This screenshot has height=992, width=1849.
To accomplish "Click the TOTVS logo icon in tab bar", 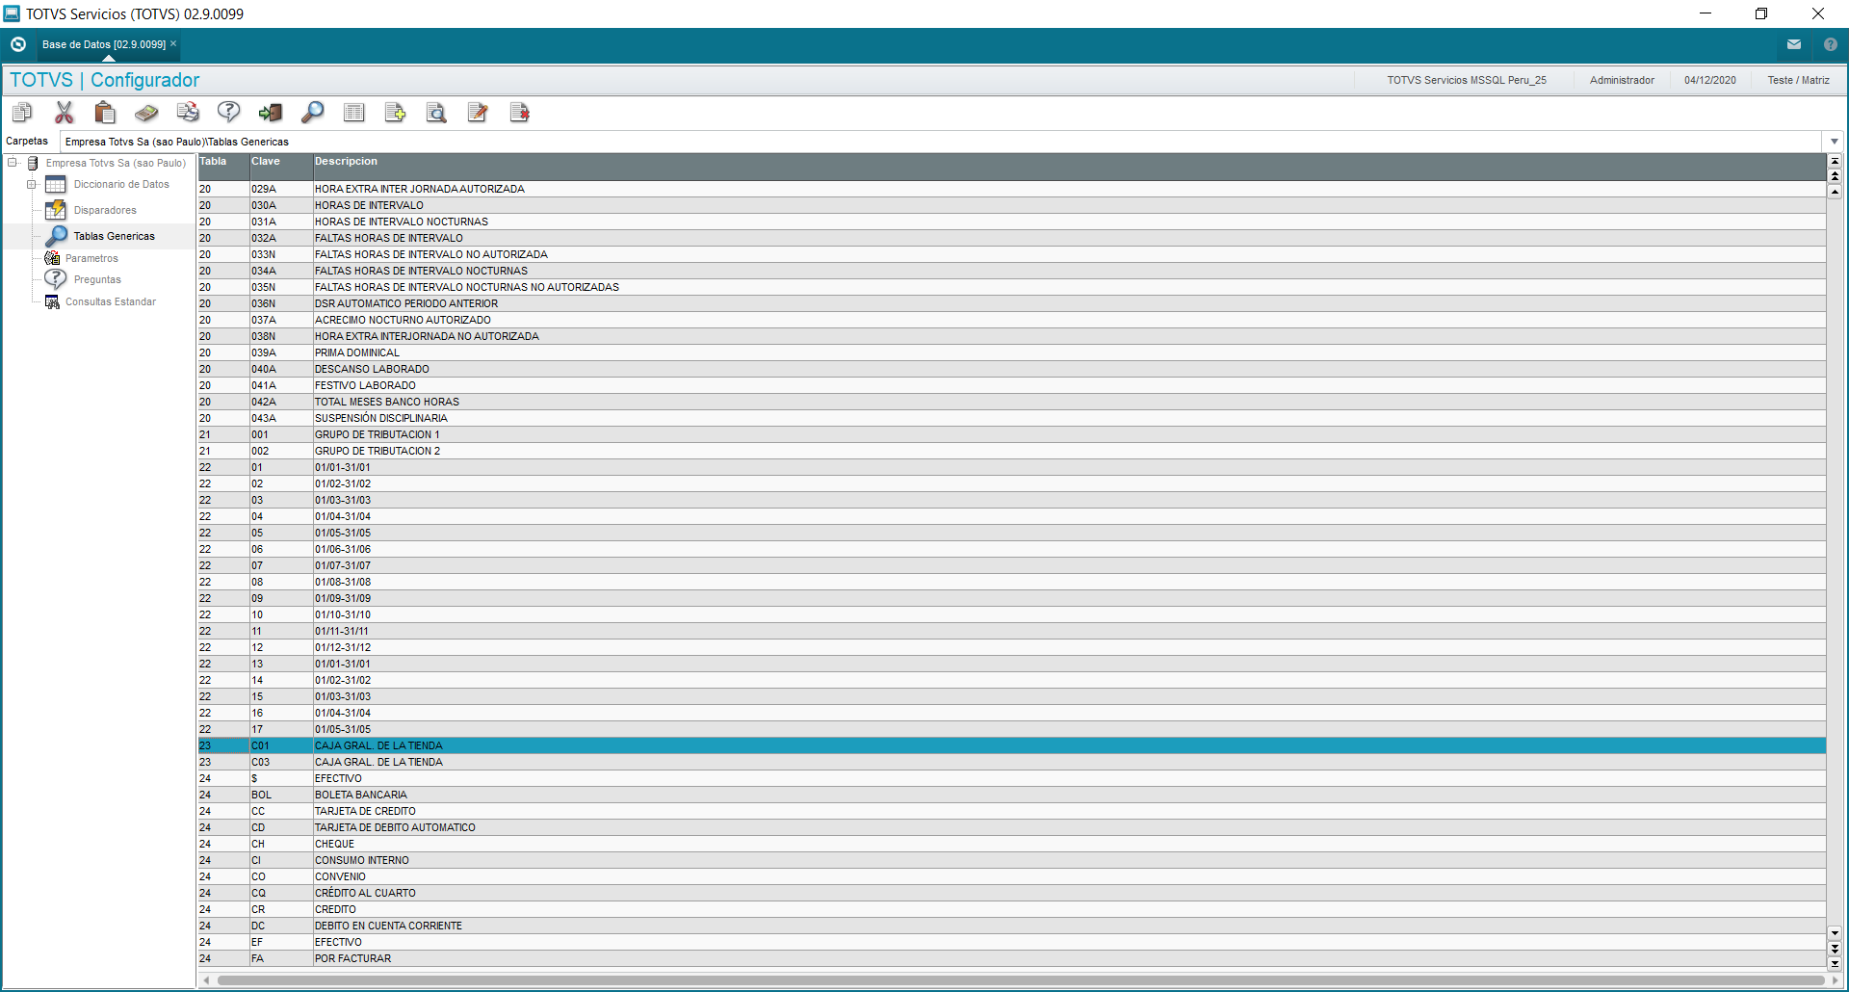I will click(x=17, y=44).
